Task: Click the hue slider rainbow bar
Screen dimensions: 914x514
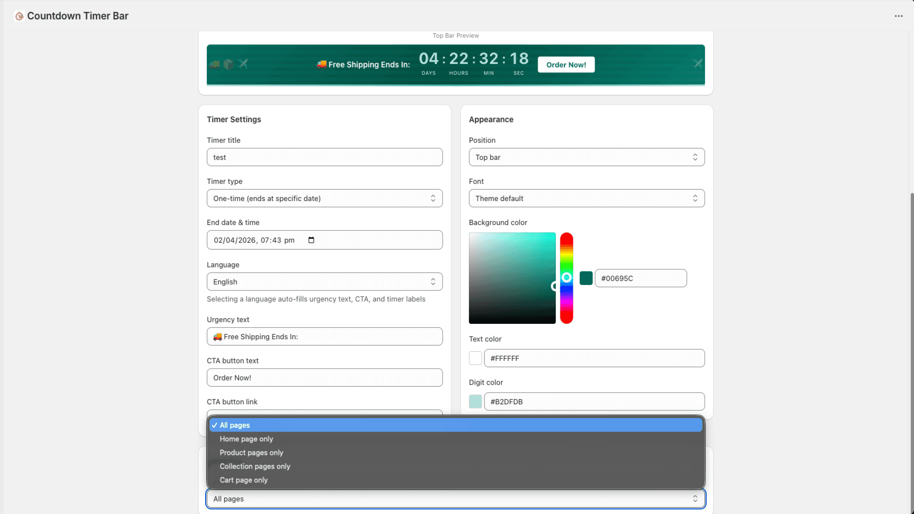Action: (566, 278)
